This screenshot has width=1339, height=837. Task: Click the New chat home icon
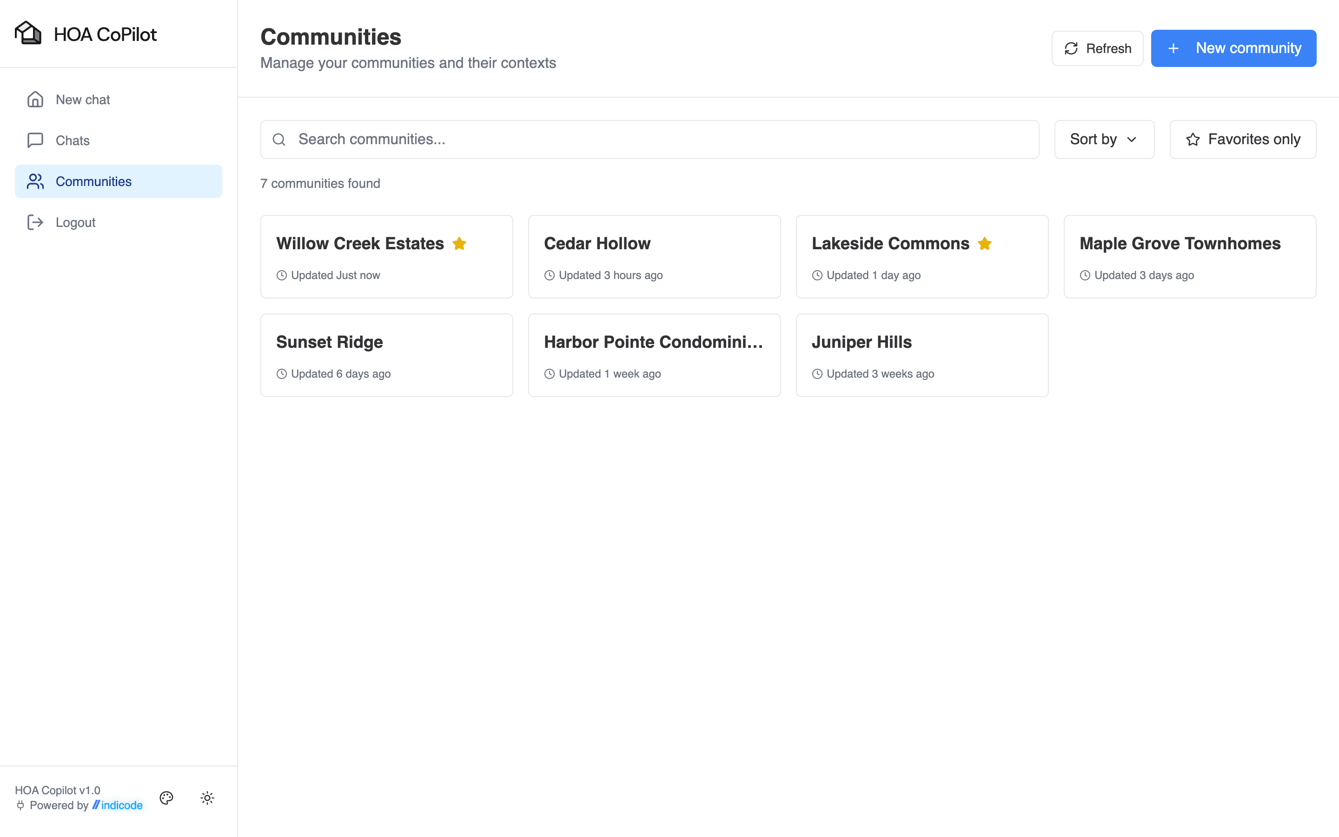coord(35,100)
